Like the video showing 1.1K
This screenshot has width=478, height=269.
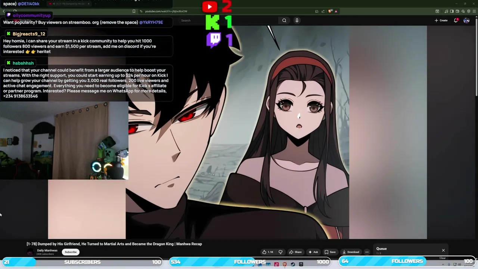tap(267, 252)
